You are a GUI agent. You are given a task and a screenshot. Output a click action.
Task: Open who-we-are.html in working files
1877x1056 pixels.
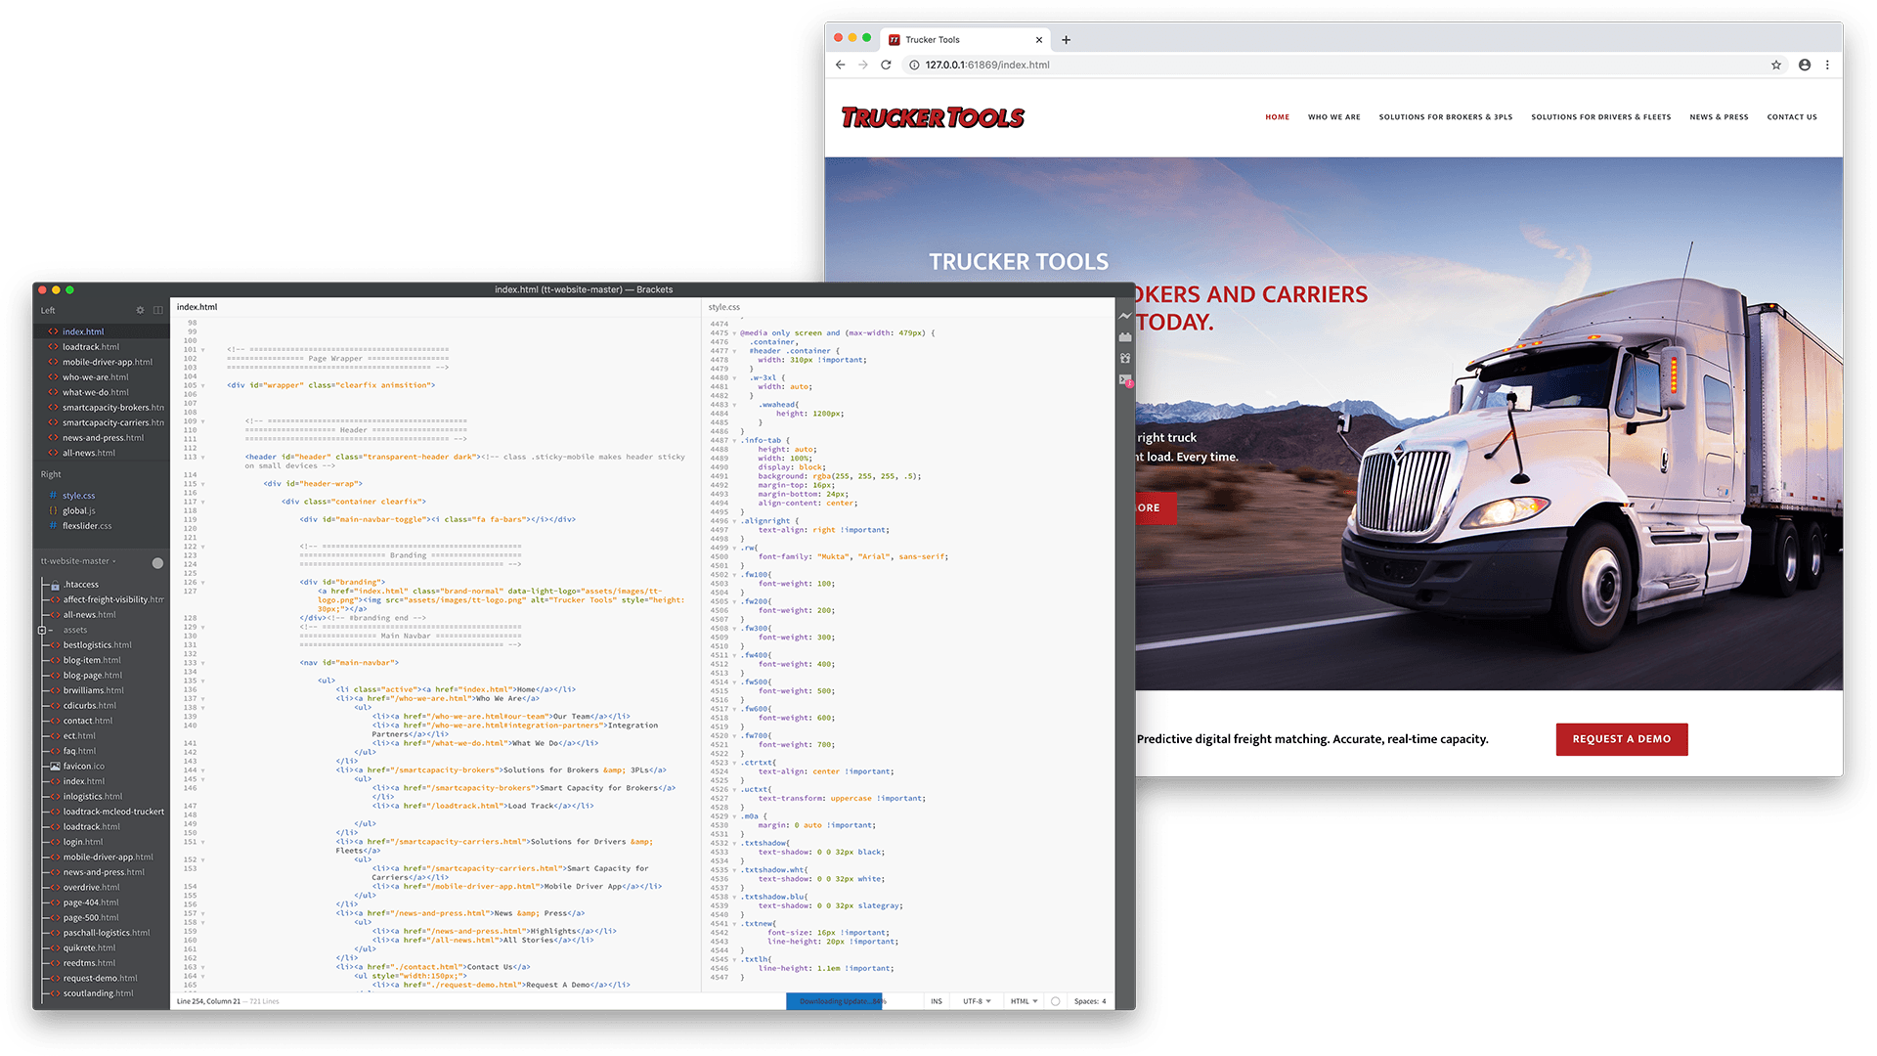(95, 377)
